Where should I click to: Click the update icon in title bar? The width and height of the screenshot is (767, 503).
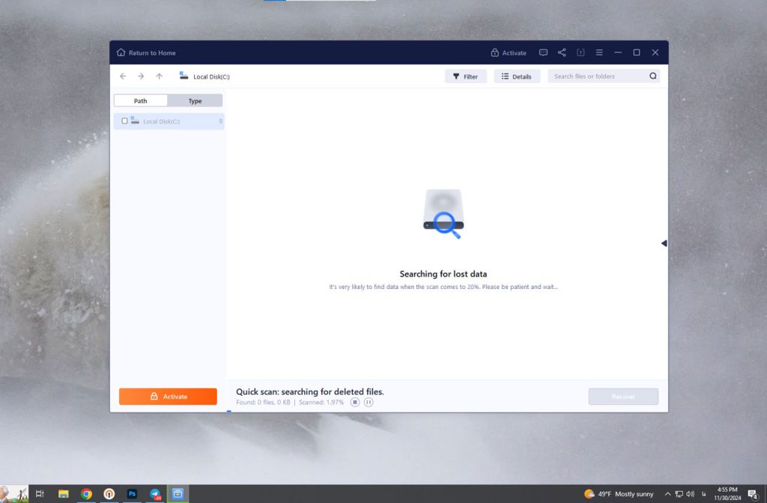pos(580,53)
